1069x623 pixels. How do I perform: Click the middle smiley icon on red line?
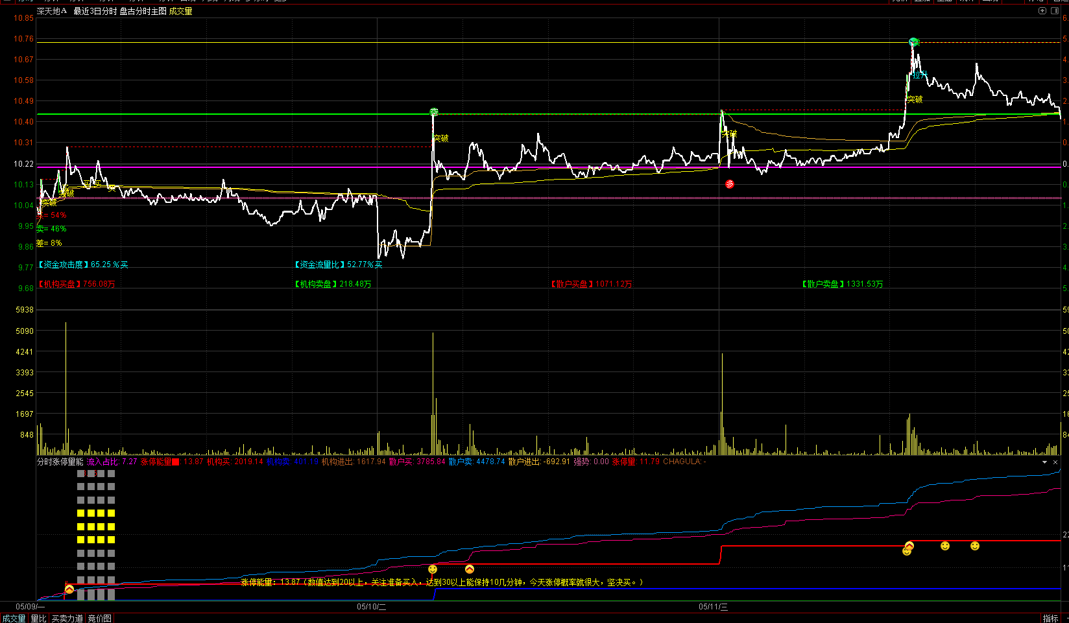point(945,546)
